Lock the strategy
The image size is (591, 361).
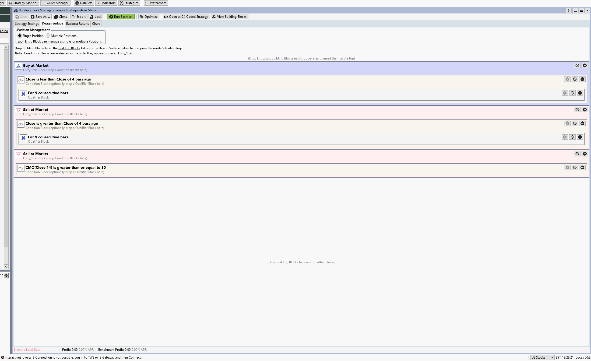click(96, 16)
